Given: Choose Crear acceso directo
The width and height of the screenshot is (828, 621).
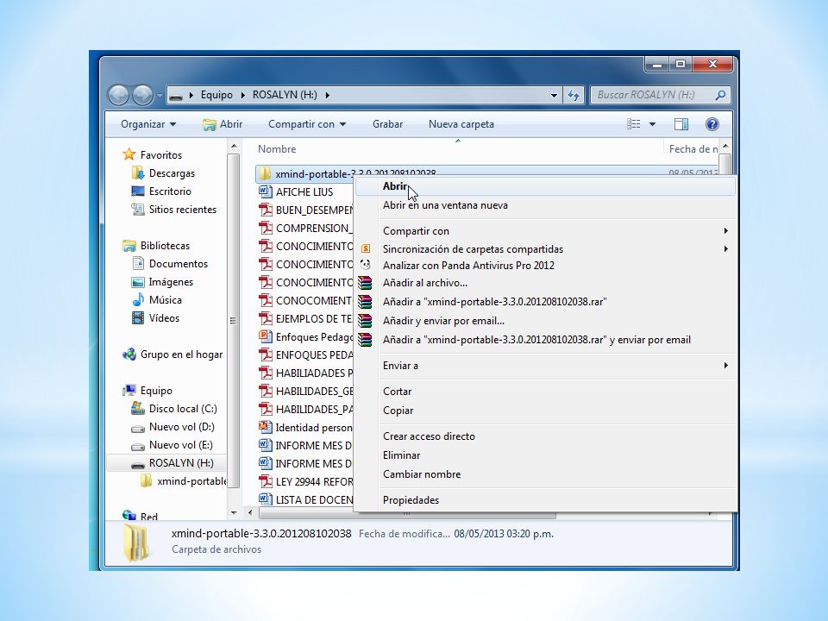Looking at the screenshot, I should coord(545,436).
